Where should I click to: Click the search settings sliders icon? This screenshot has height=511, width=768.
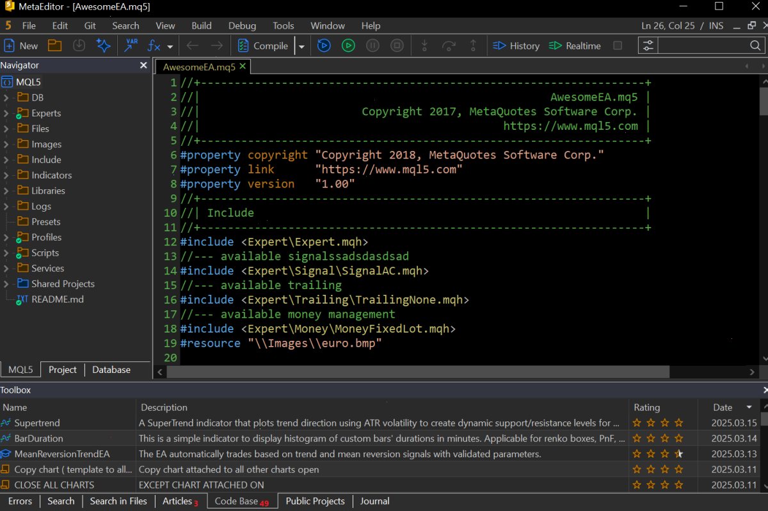click(648, 45)
